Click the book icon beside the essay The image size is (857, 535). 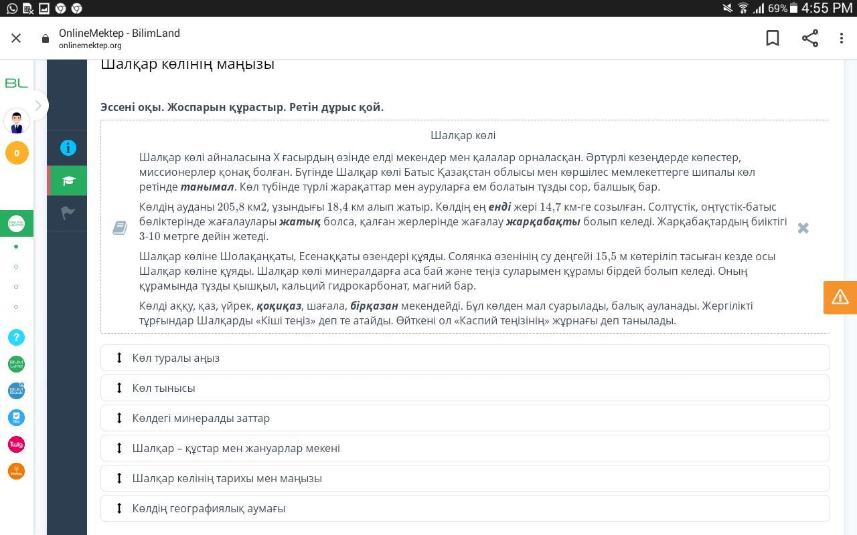click(120, 228)
